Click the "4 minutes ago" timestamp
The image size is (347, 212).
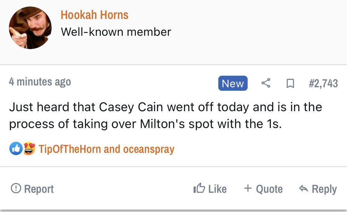(40, 82)
